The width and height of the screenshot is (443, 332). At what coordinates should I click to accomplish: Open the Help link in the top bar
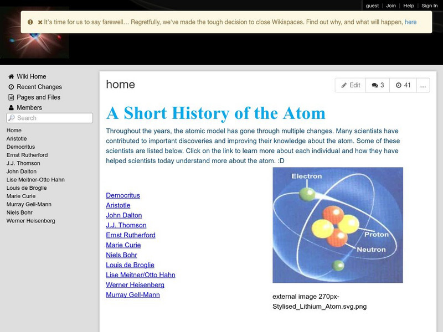(x=409, y=6)
